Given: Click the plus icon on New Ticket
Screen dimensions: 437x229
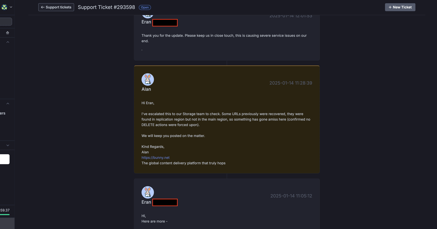Looking at the screenshot, I should click(390, 7).
